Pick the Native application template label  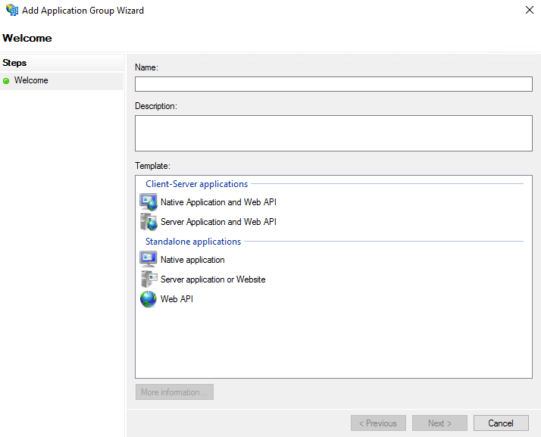point(192,260)
